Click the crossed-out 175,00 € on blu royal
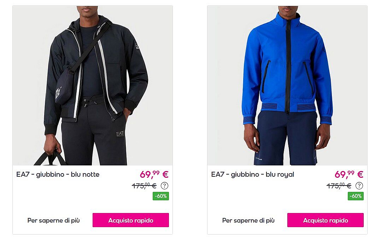The width and height of the screenshot is (375, 237). click(339, 186)
